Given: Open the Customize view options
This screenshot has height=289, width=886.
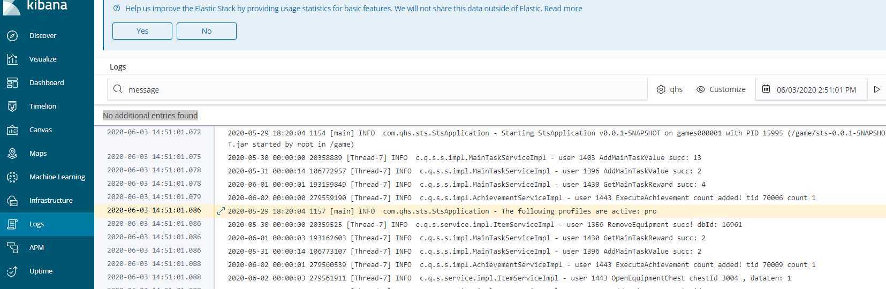Looking at the screenshot, I should [x=721, y=89].
